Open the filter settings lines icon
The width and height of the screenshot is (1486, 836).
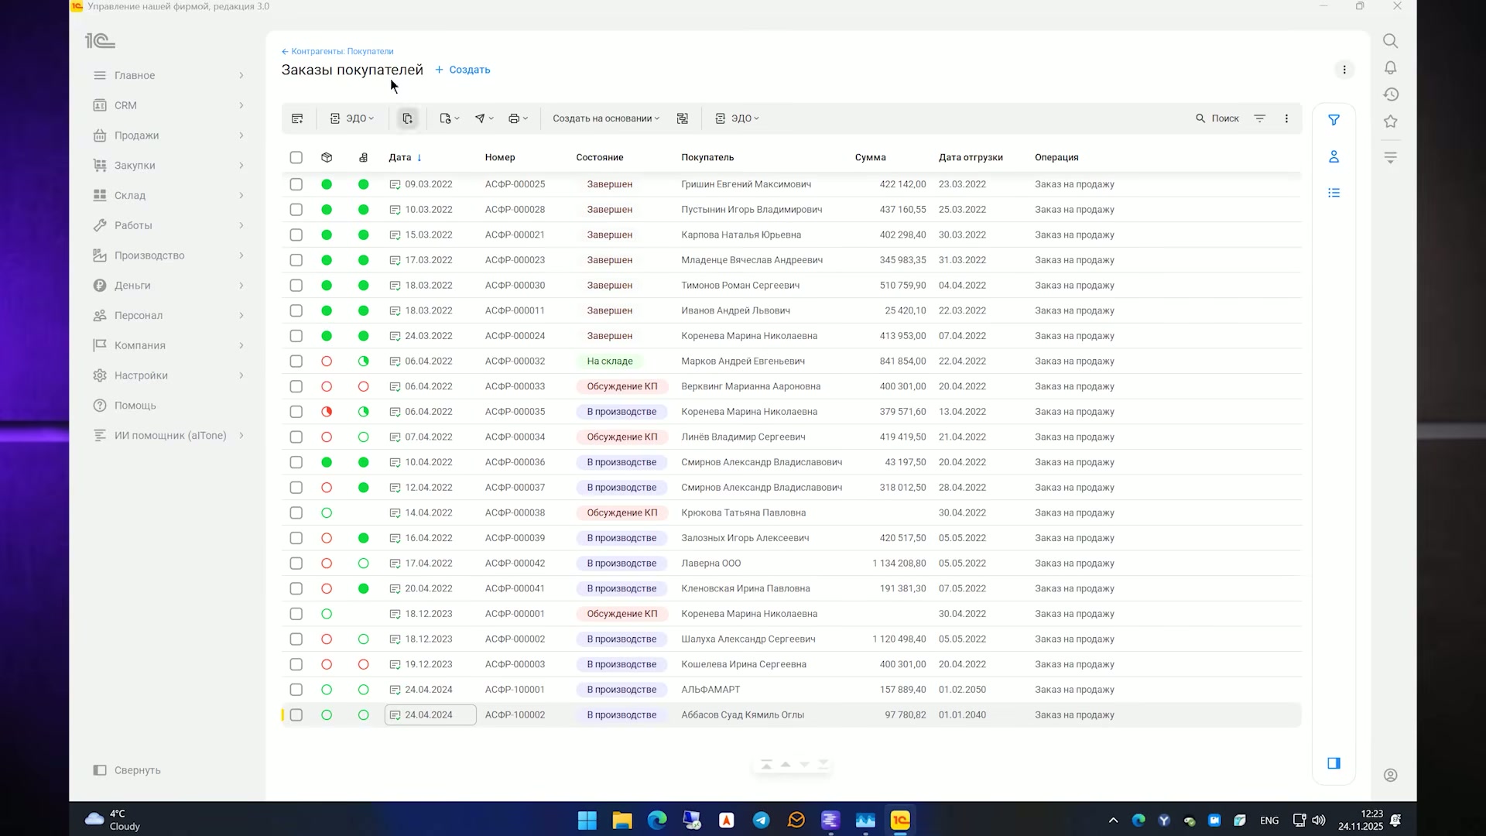[x=1259, y=118]
